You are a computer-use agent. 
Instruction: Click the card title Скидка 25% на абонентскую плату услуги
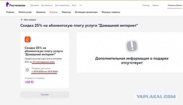(x=44, y=51)
